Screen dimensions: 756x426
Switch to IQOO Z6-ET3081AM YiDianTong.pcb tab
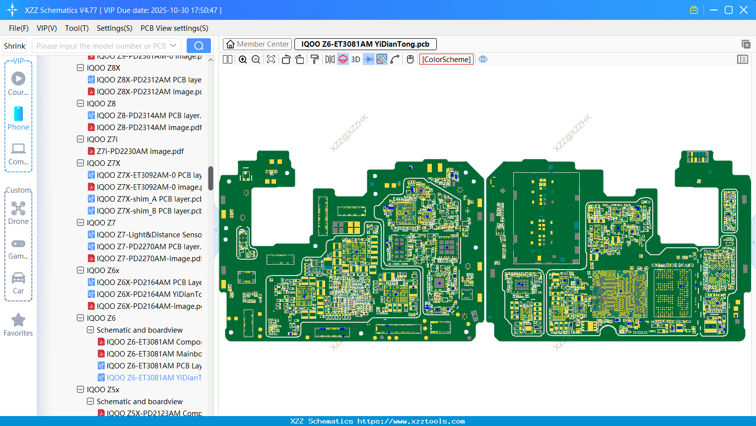[365, 44]
